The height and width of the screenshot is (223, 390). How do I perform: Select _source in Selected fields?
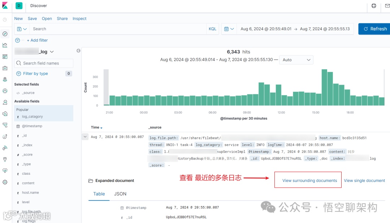pos(28,93)
